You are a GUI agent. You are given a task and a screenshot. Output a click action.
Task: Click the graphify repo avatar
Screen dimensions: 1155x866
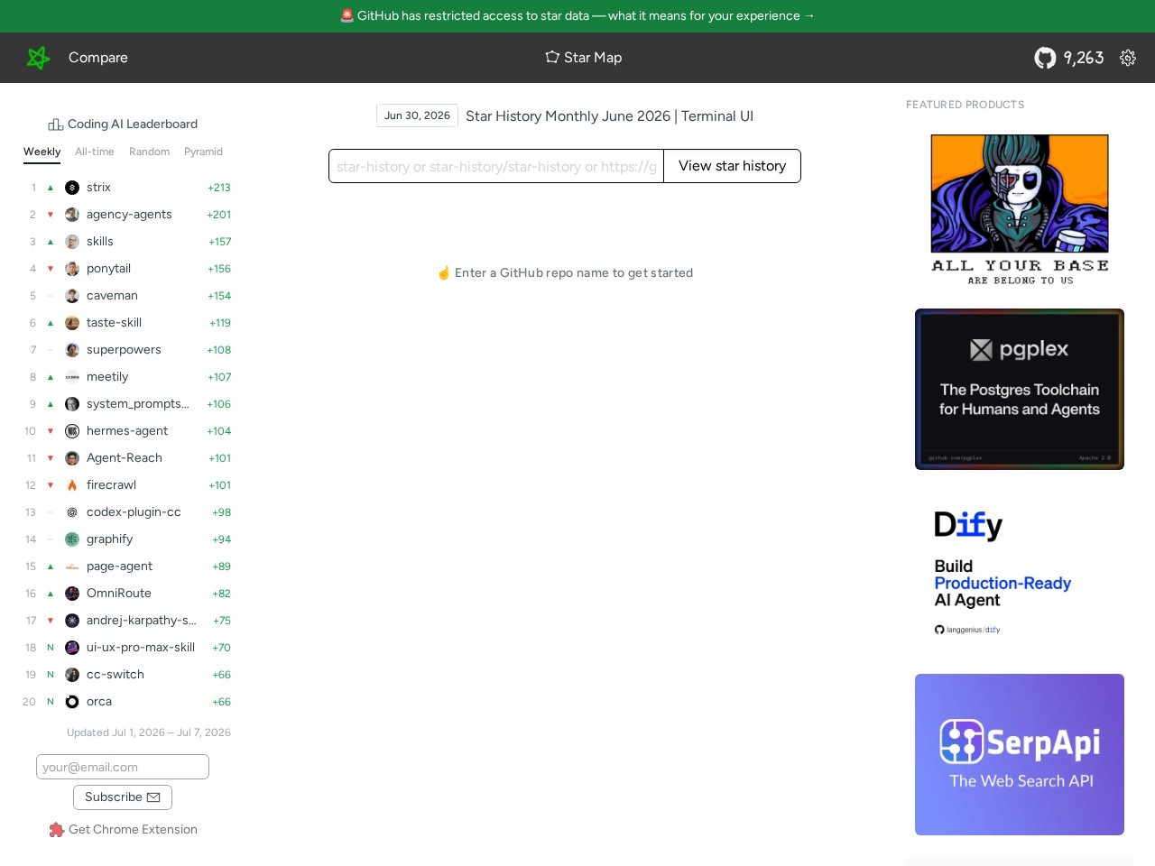(72, 539)
